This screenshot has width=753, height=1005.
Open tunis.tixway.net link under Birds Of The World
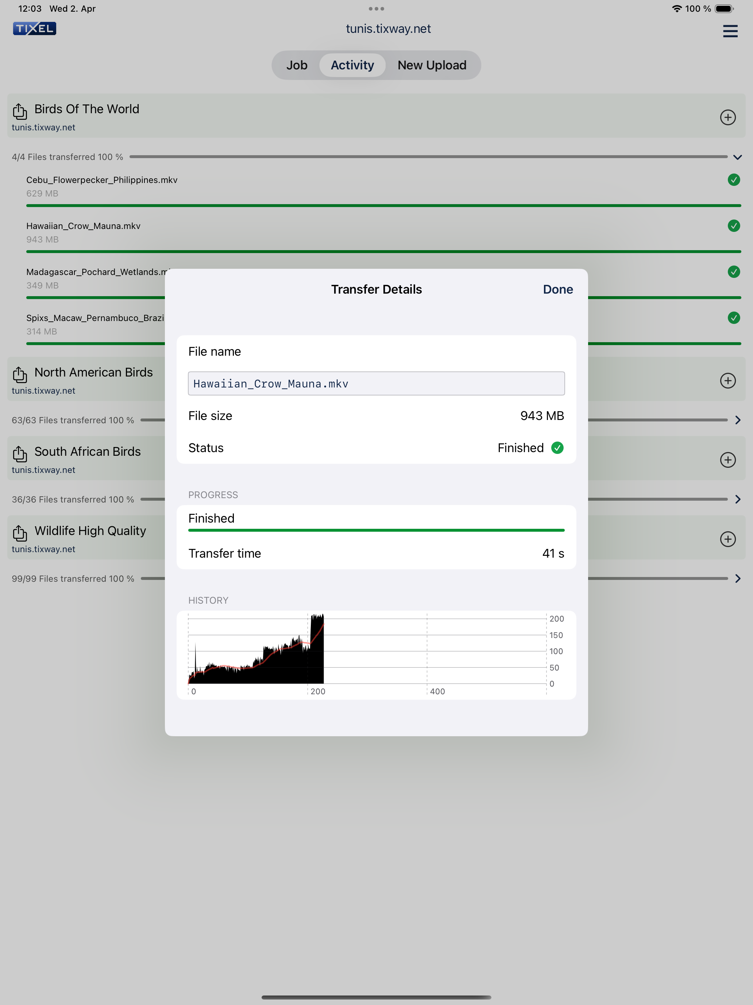click(43, 128)
